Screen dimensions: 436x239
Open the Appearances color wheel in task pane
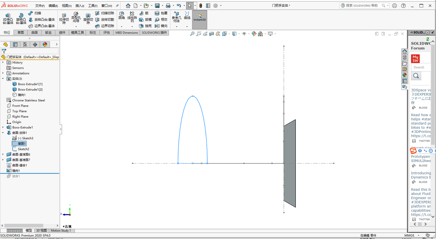click(405, 75)
